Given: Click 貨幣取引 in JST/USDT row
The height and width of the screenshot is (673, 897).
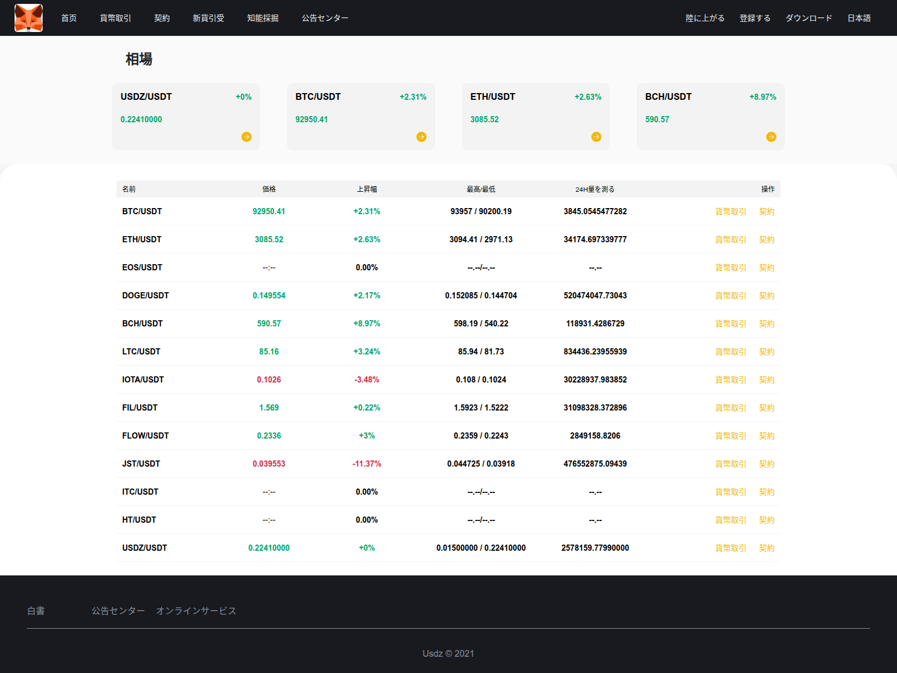Looking at the screenshot, I should [731, 464].
